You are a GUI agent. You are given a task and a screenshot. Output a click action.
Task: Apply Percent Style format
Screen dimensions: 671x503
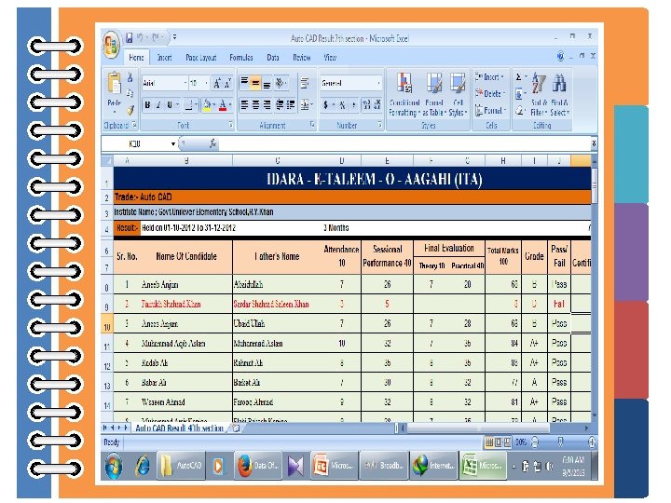(x=342, y=104)
